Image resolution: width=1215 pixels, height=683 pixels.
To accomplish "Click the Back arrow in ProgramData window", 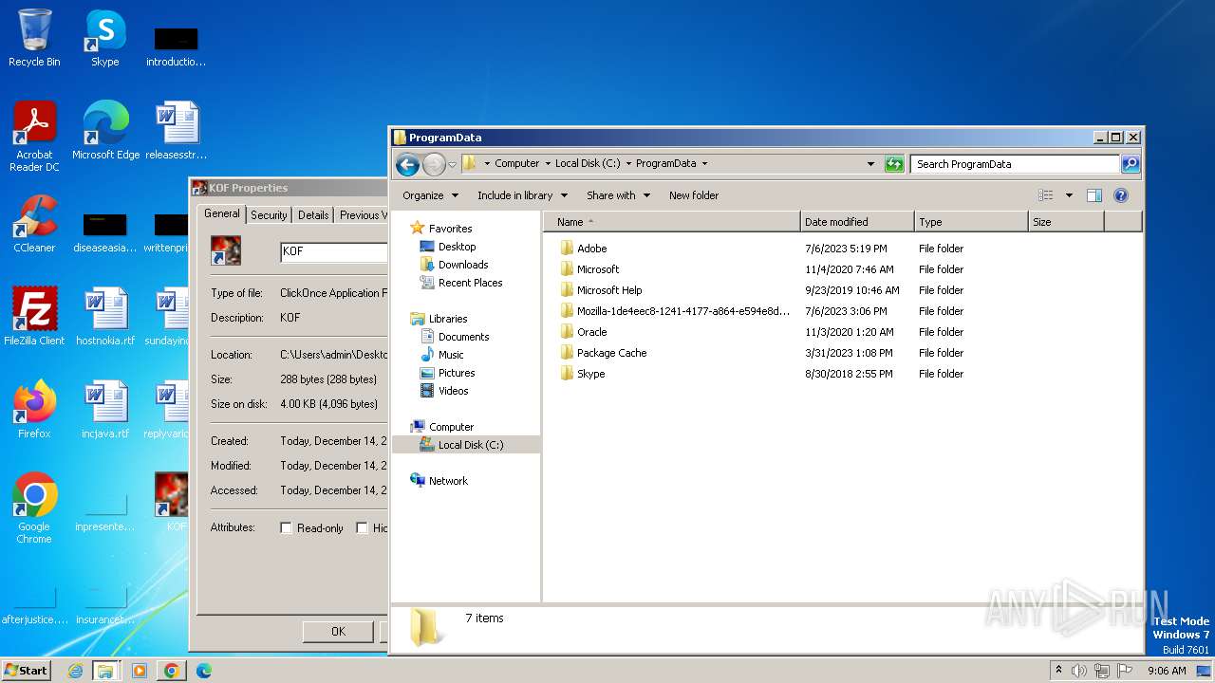I will pos(408,164).
